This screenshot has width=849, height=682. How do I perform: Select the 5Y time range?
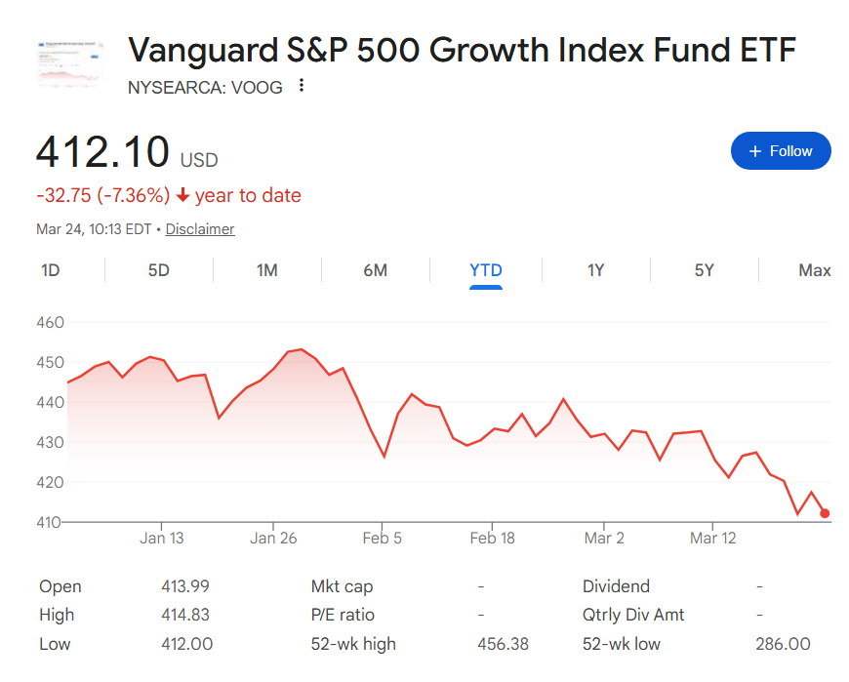705,270
